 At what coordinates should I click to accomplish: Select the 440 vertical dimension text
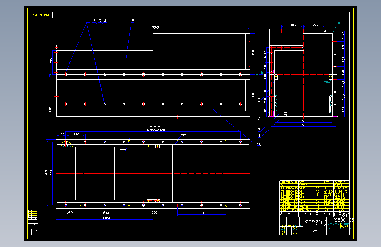pos(253,94)
